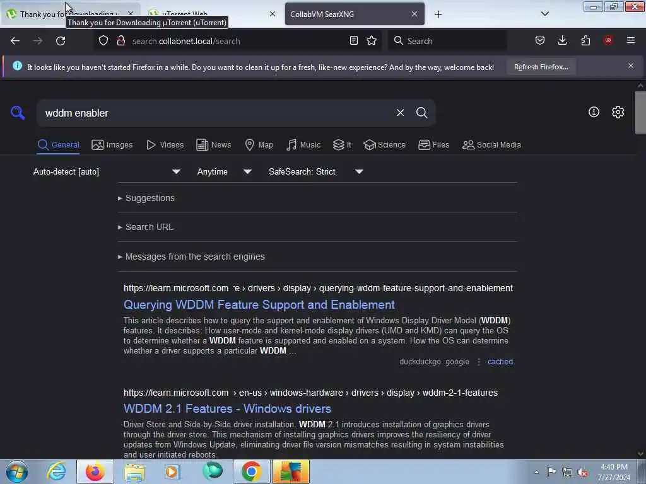The width and height of the screenshot is (646, 484).
Task: Click the Firefox address bar URL
Action: [x=186, y=41]
